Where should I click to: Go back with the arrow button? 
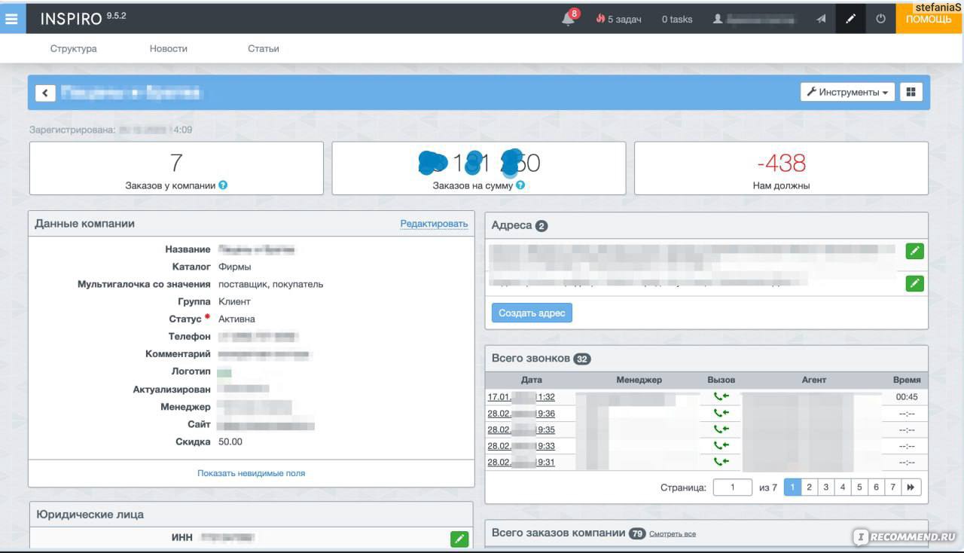coord(45,93)
